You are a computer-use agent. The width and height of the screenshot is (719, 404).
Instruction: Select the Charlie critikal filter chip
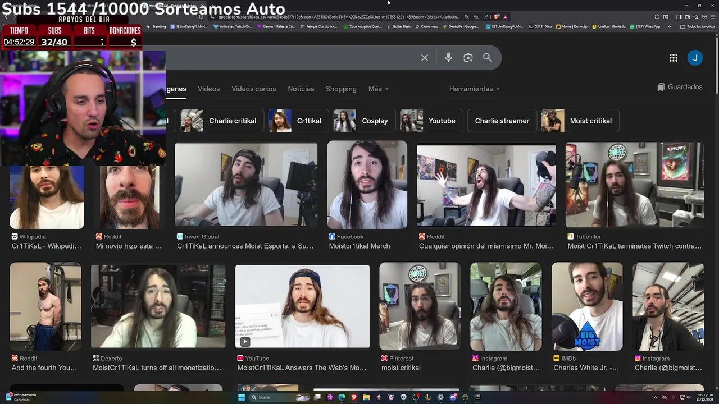[222, 121]
